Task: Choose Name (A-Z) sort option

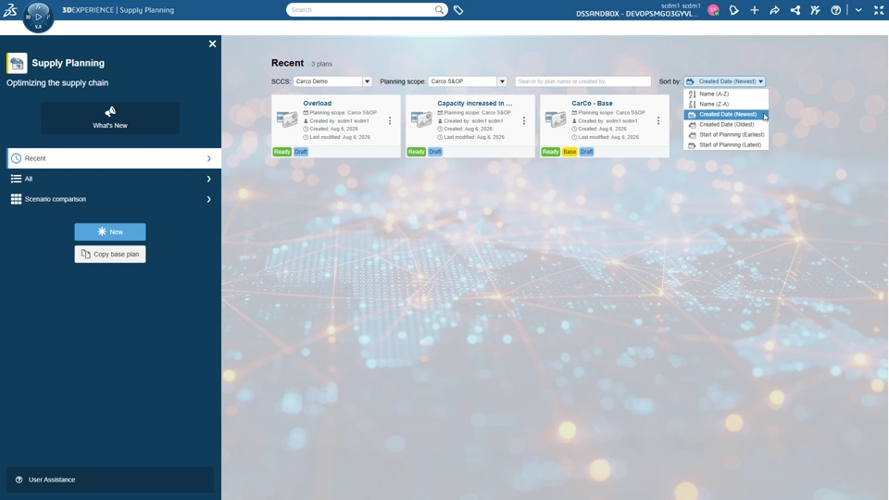Action: (x=726, y=94)
